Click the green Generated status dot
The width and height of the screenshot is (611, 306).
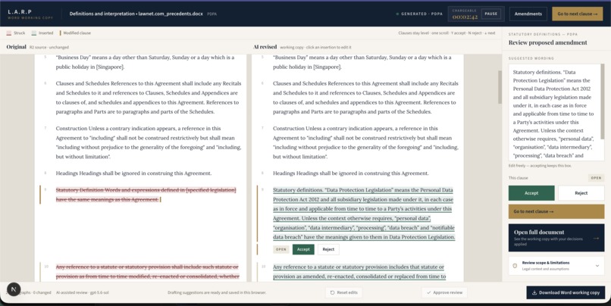[397, 14]
